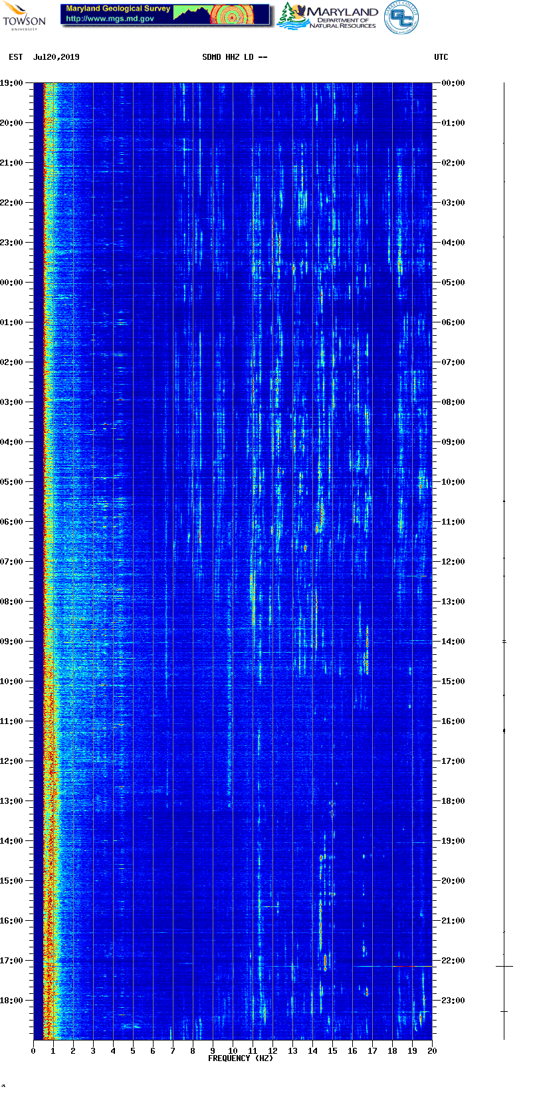Click the 10 Hz frequency axis tick label
The height and width of the screenshot is (1093, 533).
tap(233, 1051)
